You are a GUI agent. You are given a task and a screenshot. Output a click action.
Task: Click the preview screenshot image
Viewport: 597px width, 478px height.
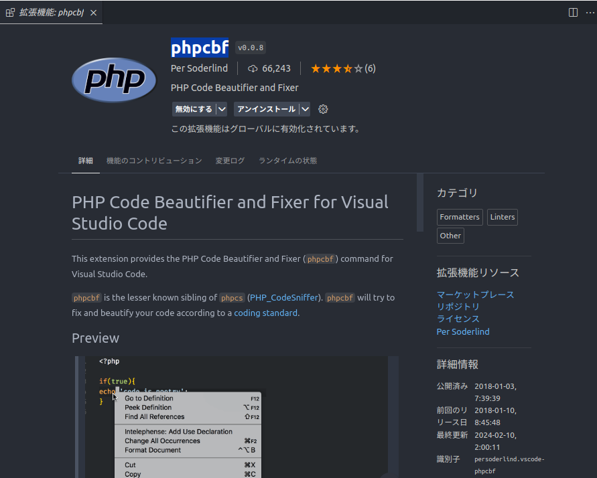point(237,417)
